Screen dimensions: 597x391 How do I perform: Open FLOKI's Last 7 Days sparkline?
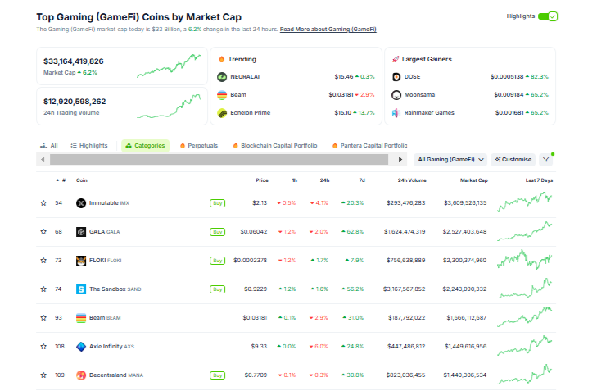pos(525,260)
